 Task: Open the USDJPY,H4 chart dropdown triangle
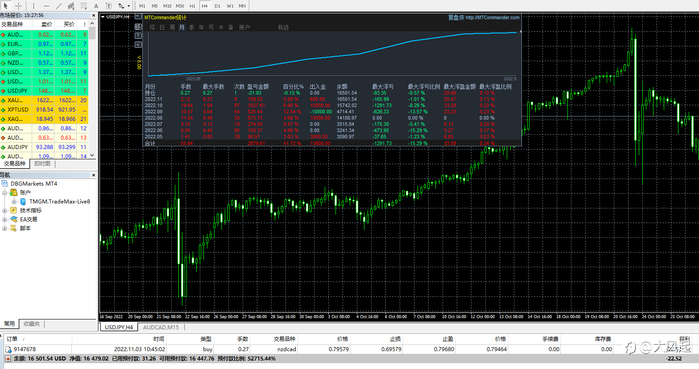point(103,17)
